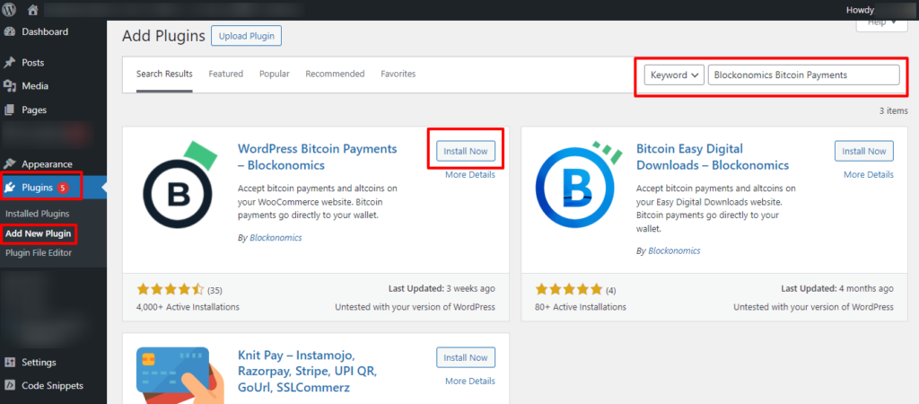Click the Upload Plugin button

tap(247, 36)
